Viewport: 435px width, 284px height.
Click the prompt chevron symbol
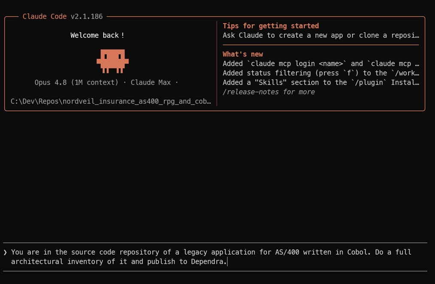5,252
